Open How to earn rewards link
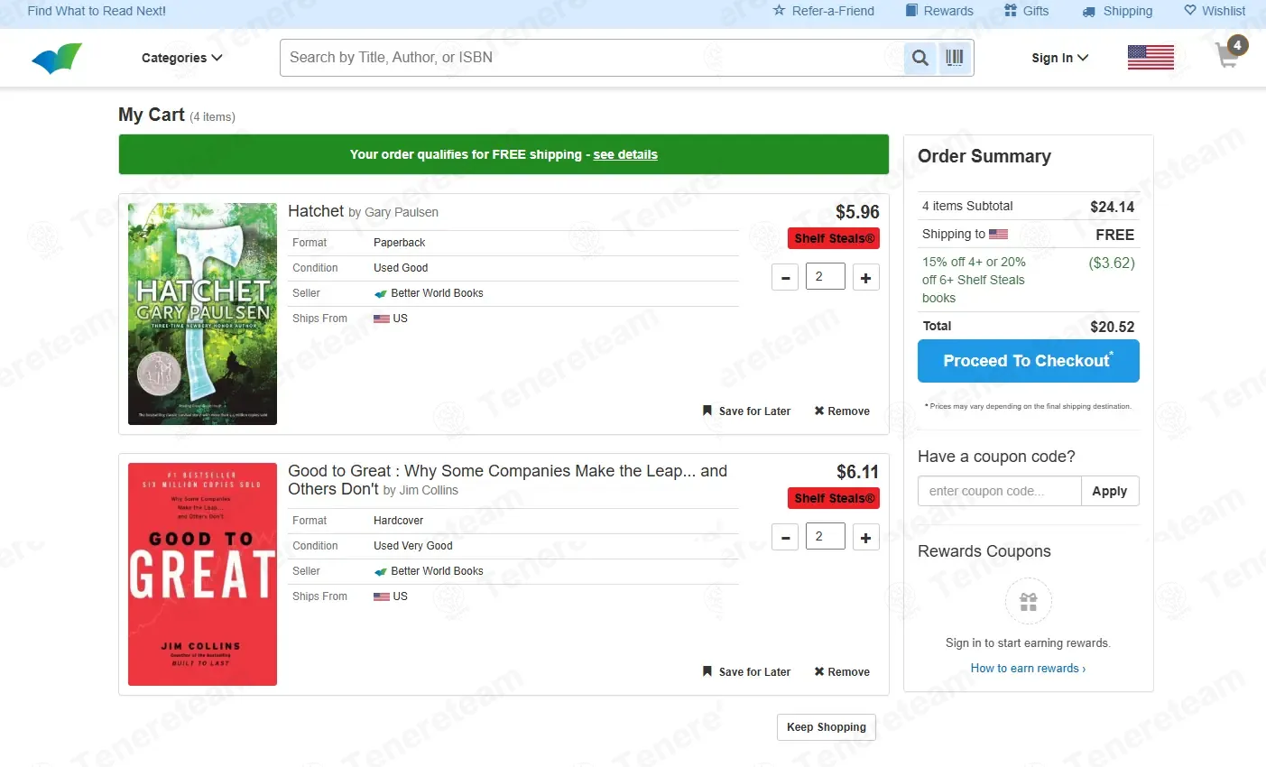This screenshot has height=767, width=1266. [x=1028, y=669]
